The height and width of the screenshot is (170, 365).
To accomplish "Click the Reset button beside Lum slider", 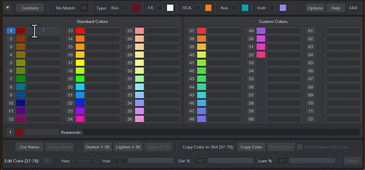I will pos(352,161).
